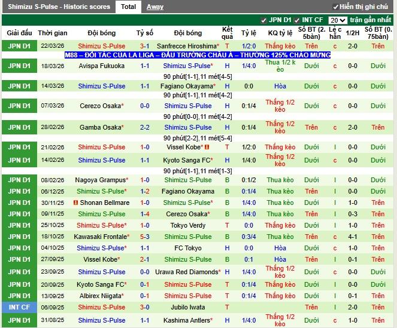Toggle the JPN D1 league filter checkbox
This screenshot has height=328, width=397.
click(x=264, y=20)
